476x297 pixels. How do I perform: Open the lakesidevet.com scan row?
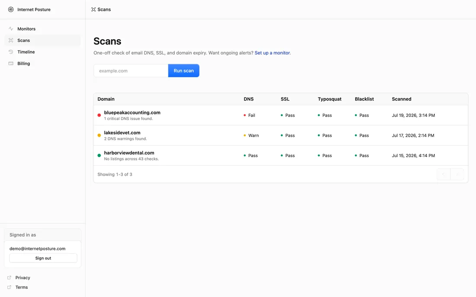[x=280, y=135]
